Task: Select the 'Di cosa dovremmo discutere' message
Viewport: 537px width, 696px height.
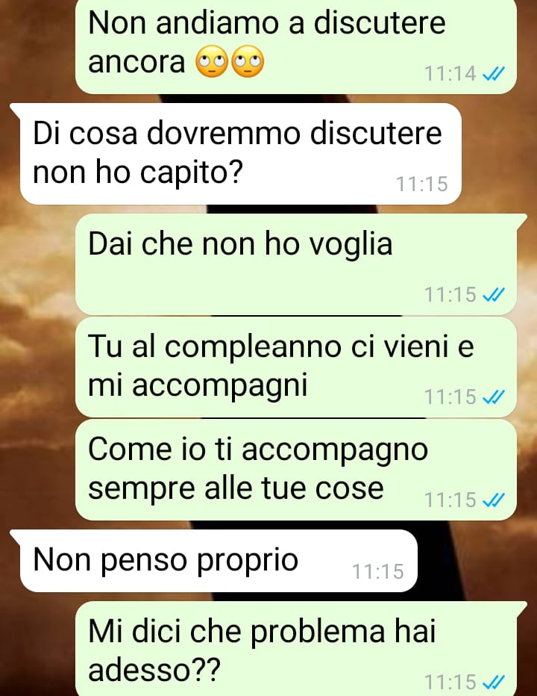Action: (241, 154)
